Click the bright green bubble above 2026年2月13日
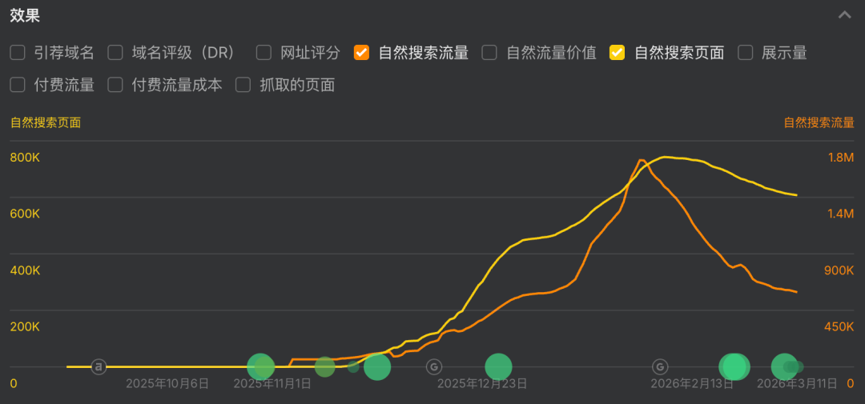 click(x=733, y=366)
